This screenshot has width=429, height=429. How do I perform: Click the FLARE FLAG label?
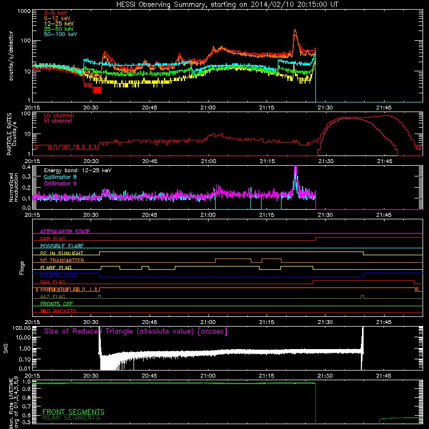tap(56, 268)
